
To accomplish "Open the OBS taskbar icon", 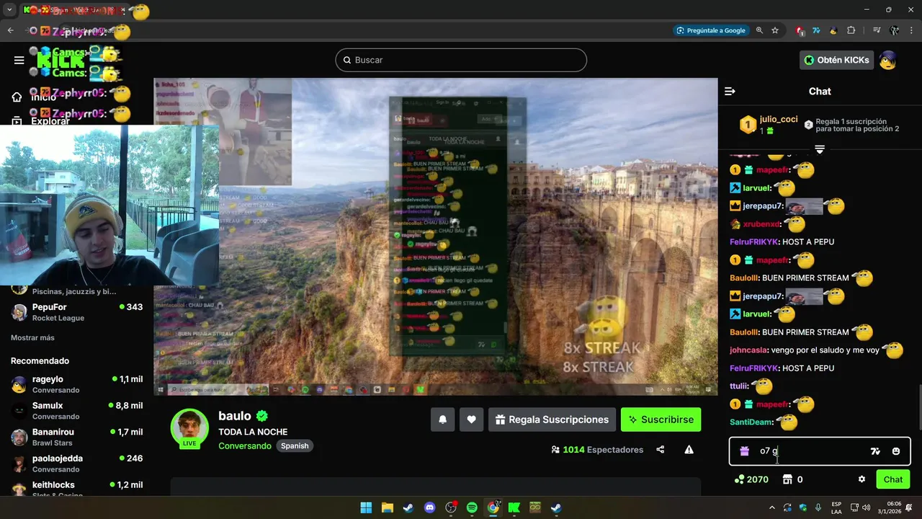I will (451, 507).
